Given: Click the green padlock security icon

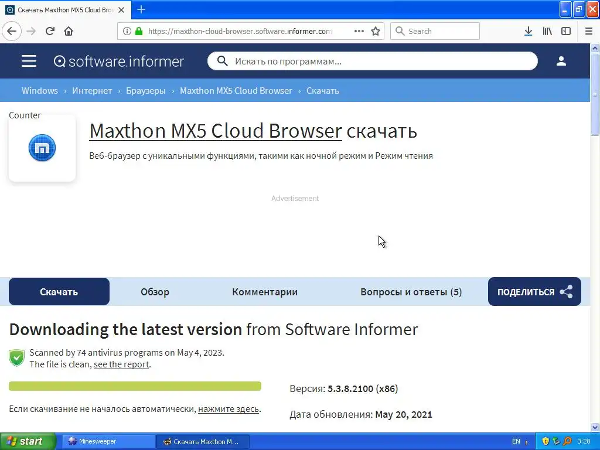Looking at the screenshot, I should (139, 31).
